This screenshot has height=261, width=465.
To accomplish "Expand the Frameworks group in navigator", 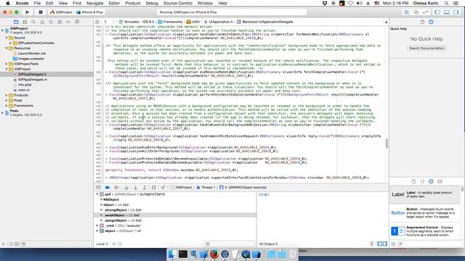I will click(x=7, y=106).
